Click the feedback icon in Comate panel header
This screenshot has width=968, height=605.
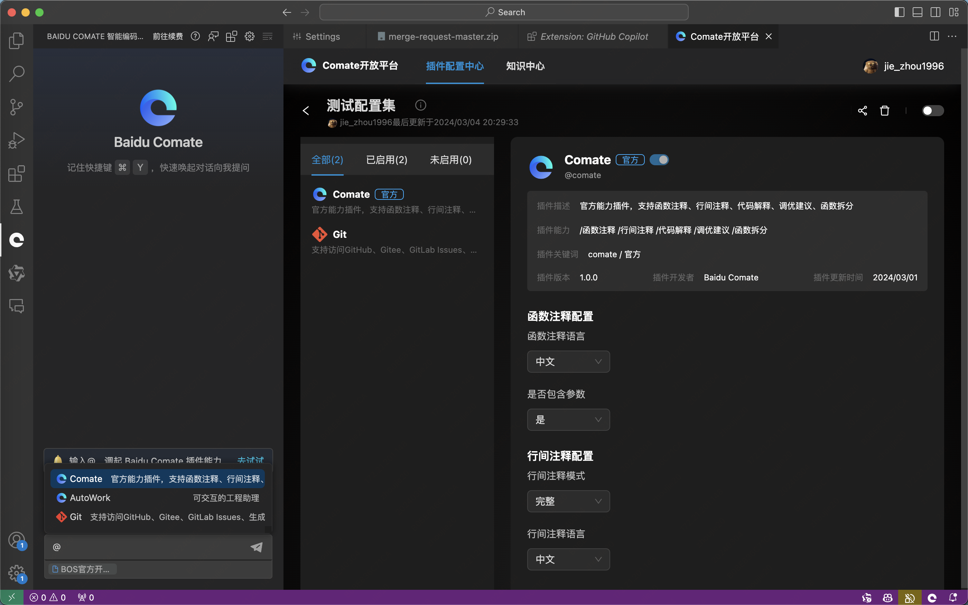213,36
